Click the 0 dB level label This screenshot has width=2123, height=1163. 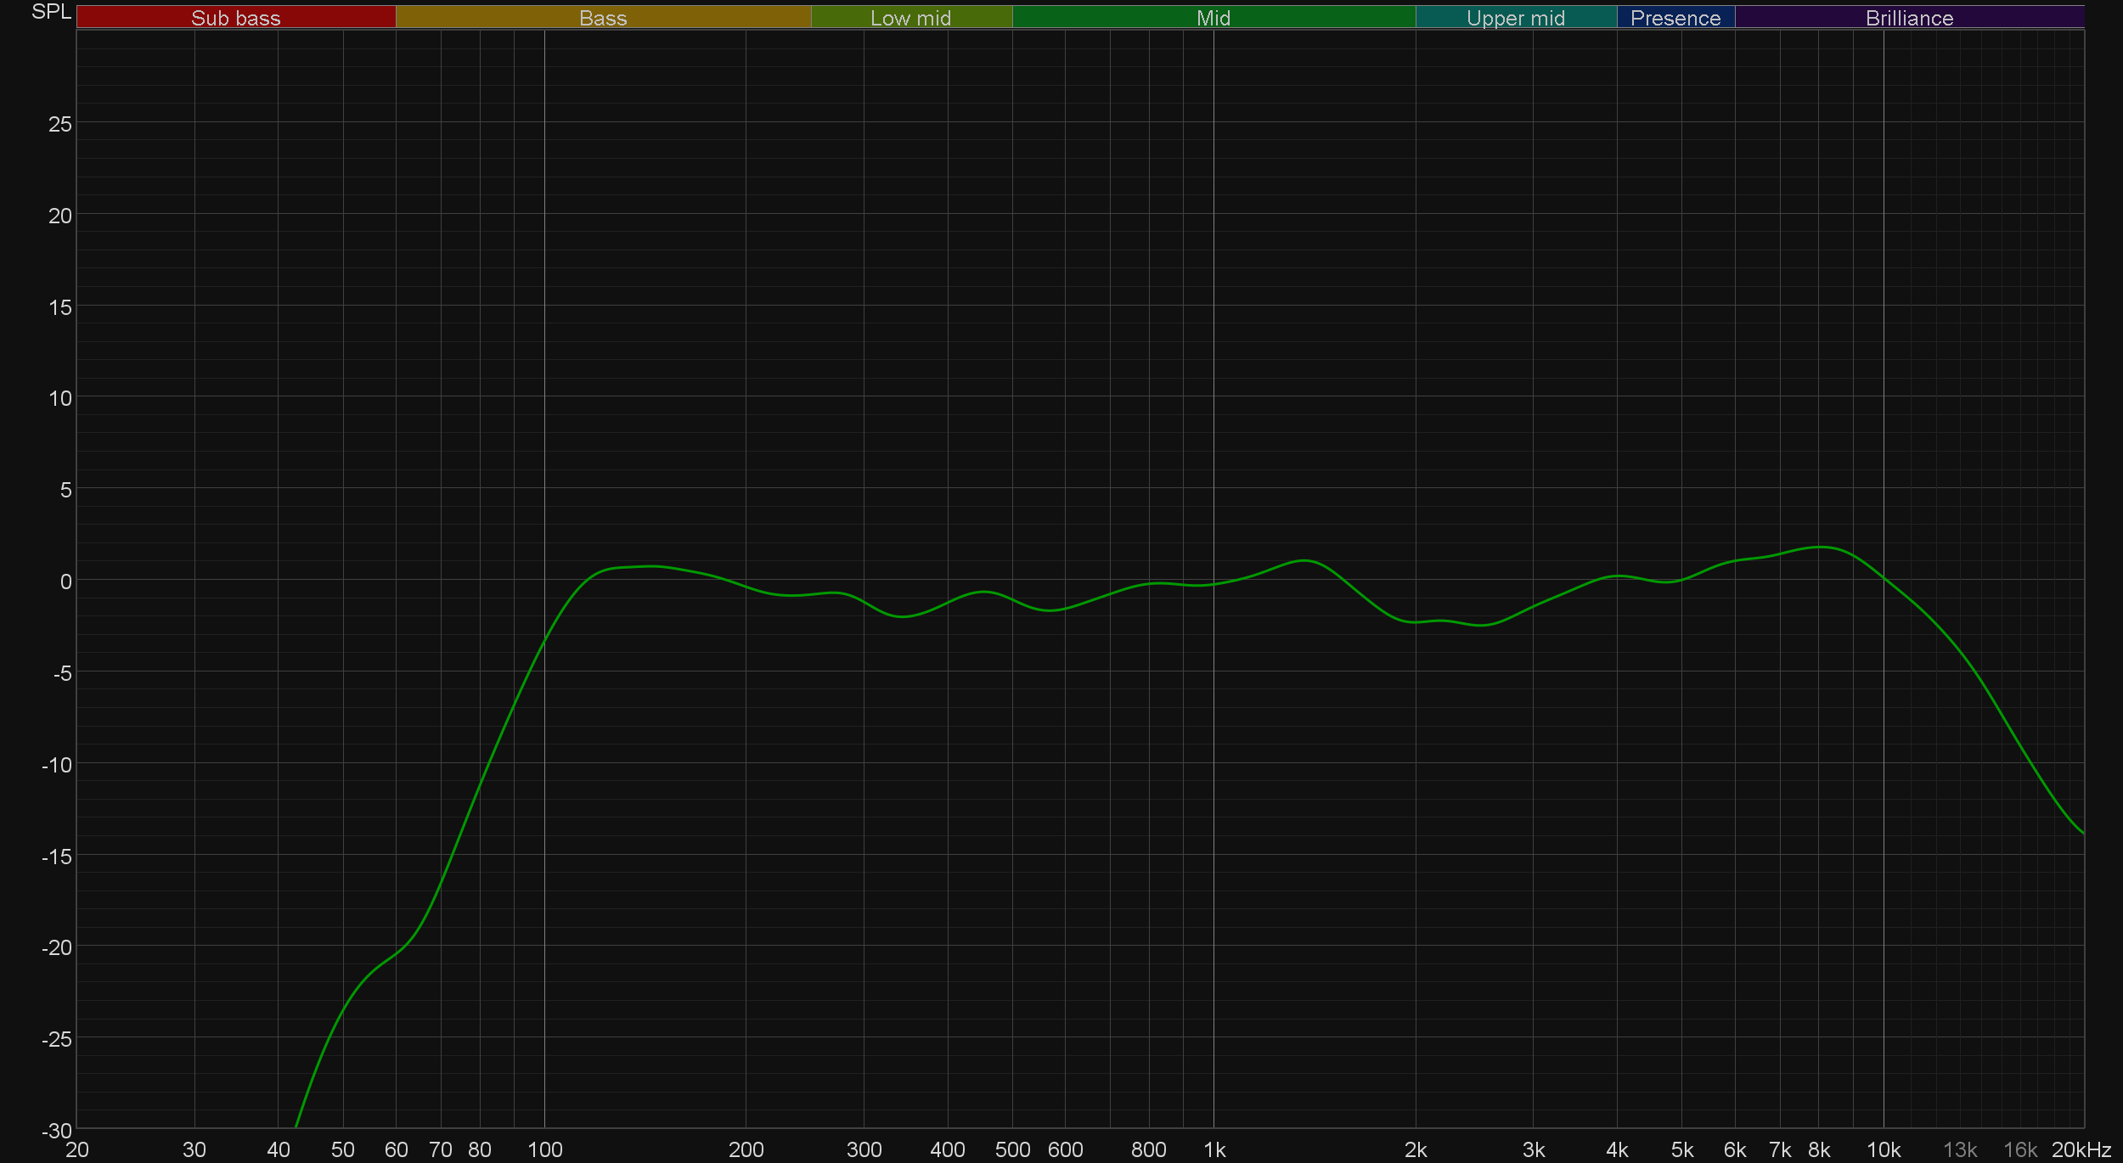(65, 581)
